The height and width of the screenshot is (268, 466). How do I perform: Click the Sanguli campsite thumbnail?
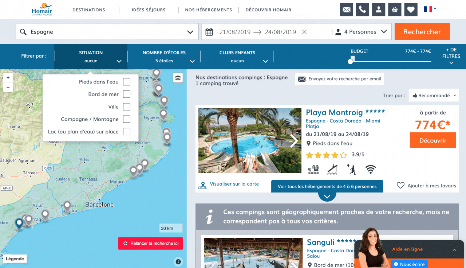[253, 253]
